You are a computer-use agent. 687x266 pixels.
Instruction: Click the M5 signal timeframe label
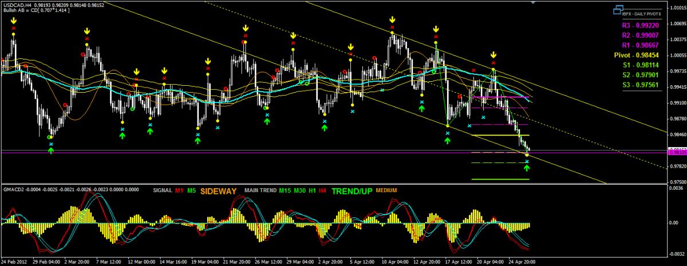(x=191, y=190)
